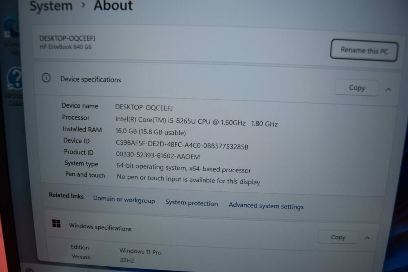
Task: Click the Windows logo icon
Action: point(56,223)
